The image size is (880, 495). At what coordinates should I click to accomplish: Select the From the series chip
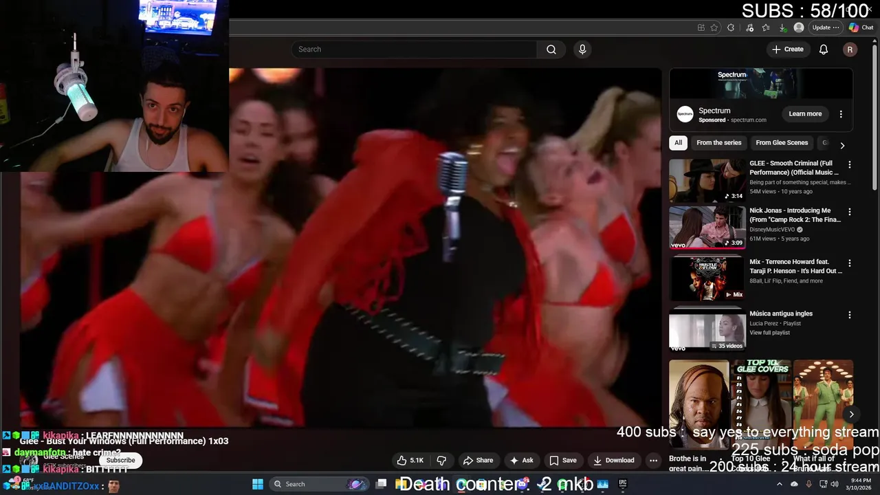[719, 143]
